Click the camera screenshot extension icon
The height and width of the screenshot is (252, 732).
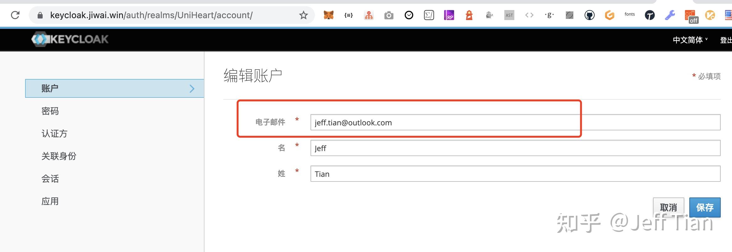point(389,15)
